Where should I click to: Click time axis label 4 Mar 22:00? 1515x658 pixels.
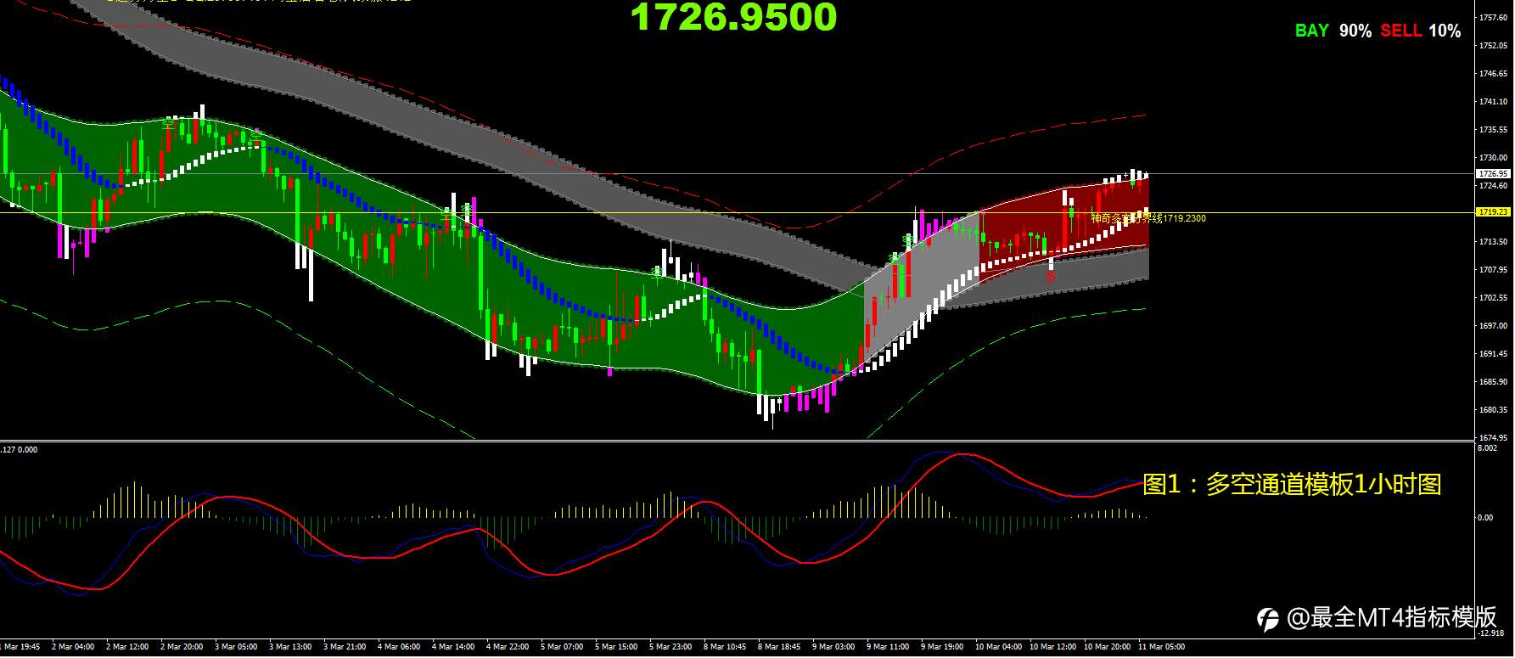(x=508, y=647)
